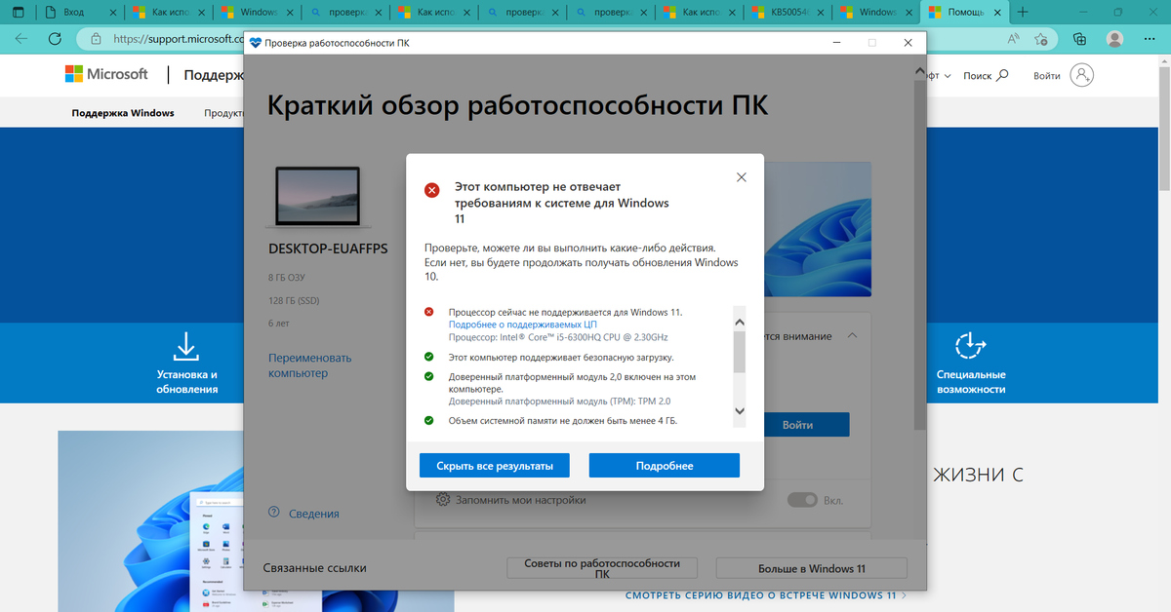Click the Microsoft logo on the page
Screen dimensions: 1171x612
point(106,74)
